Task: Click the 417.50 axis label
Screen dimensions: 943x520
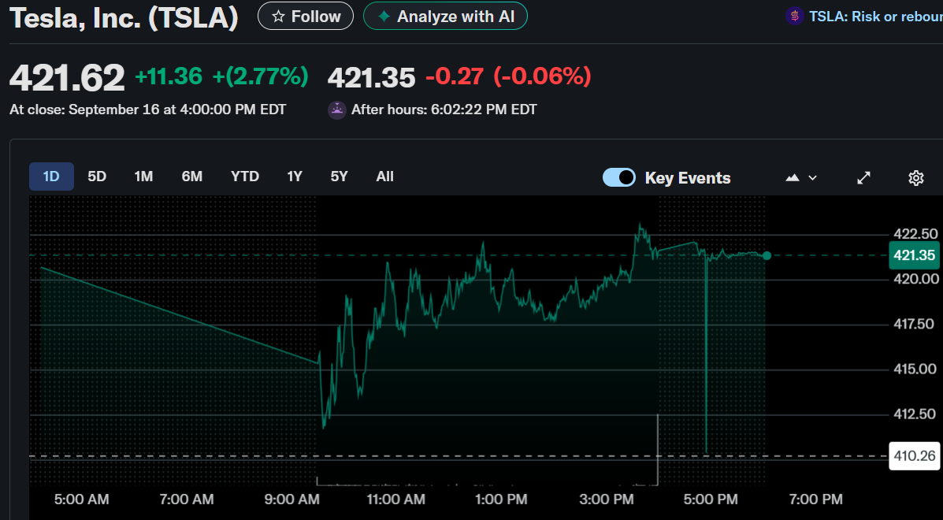Action: click(914, 324)
